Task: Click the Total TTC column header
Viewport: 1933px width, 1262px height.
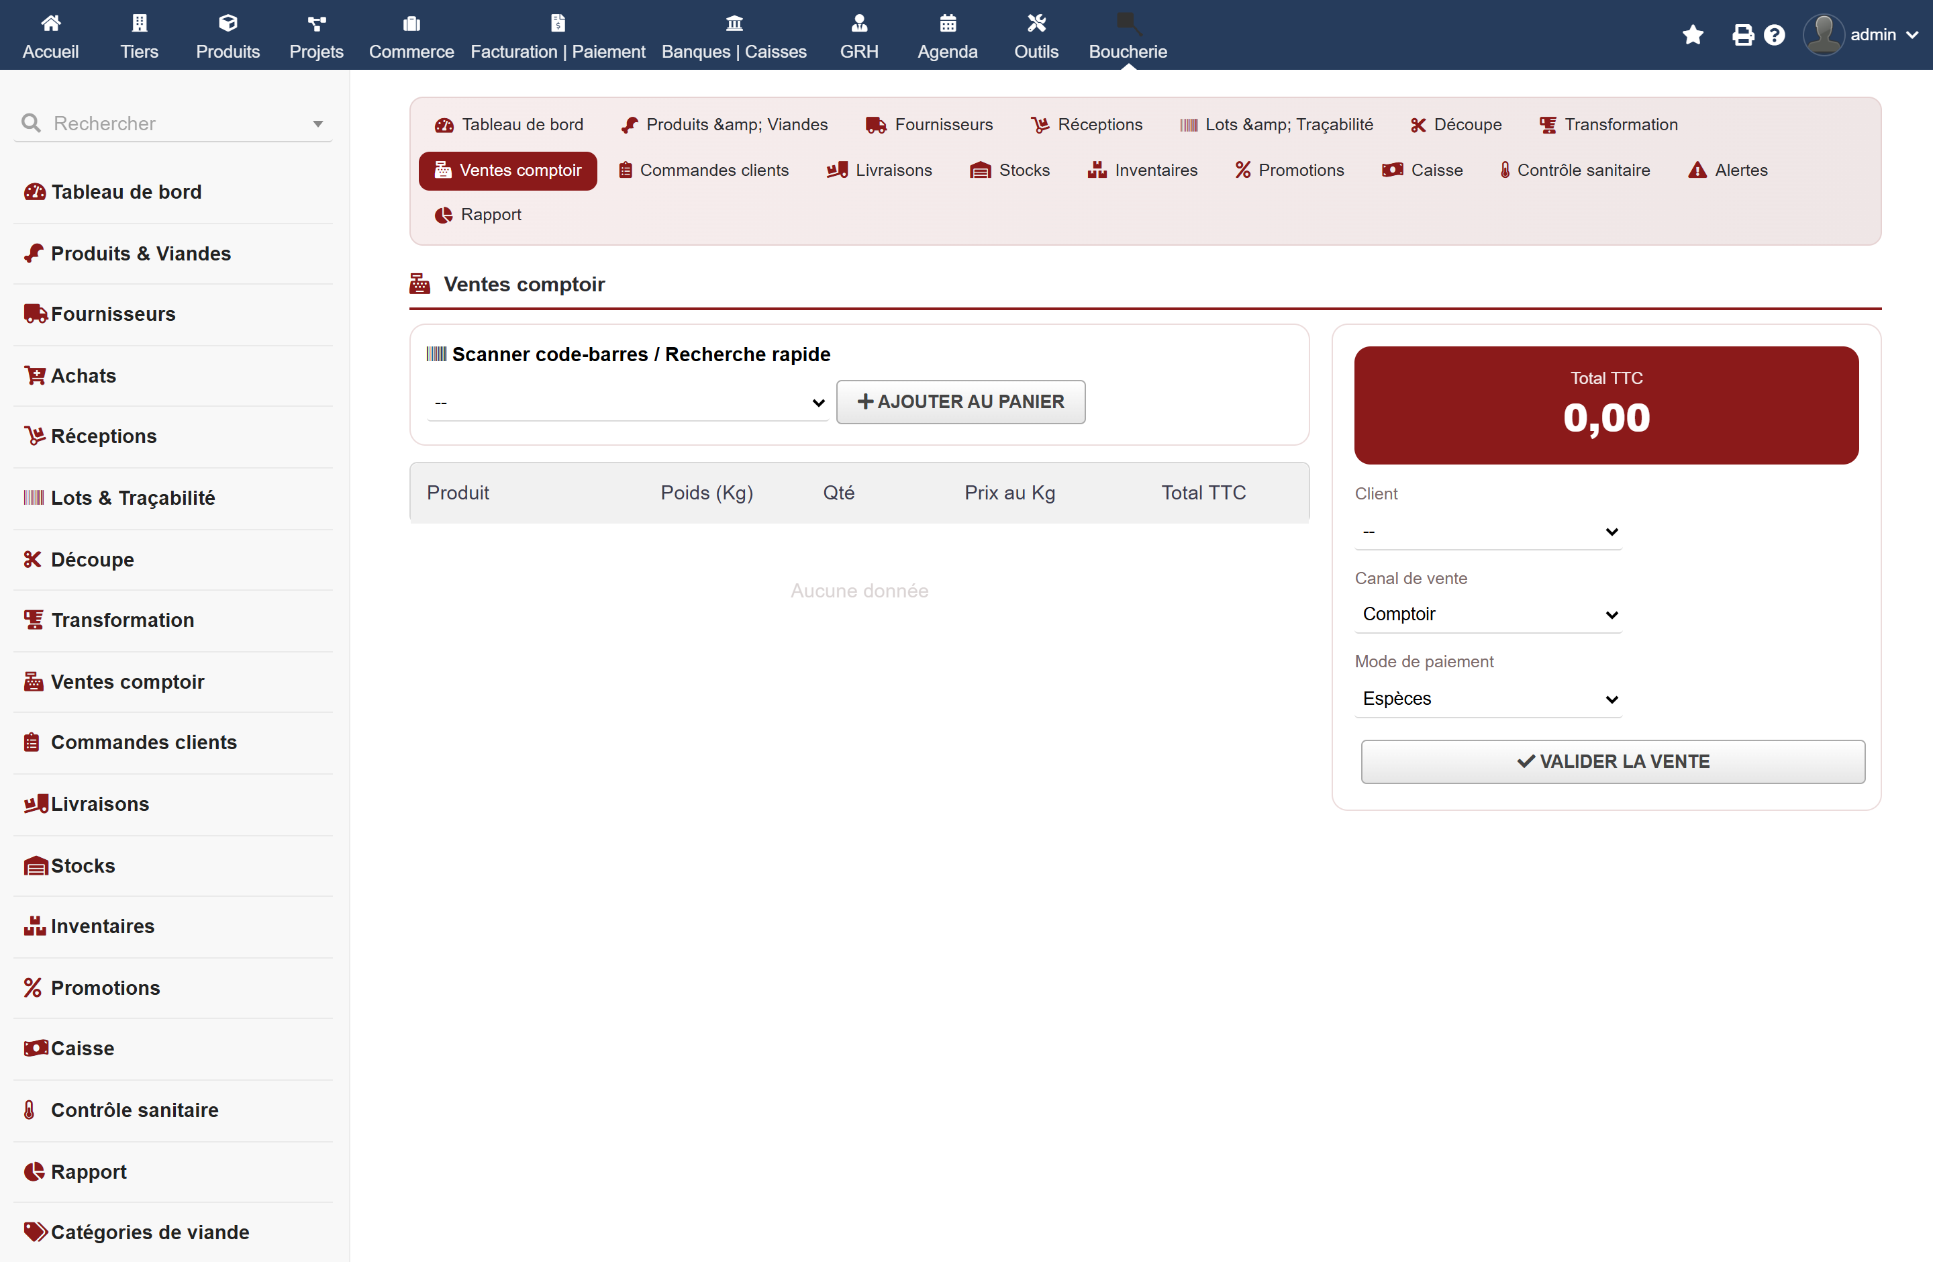Action: 1203,492
